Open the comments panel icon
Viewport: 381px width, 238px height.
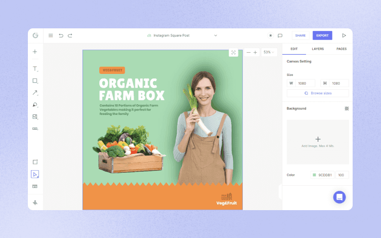pos(280,35)
